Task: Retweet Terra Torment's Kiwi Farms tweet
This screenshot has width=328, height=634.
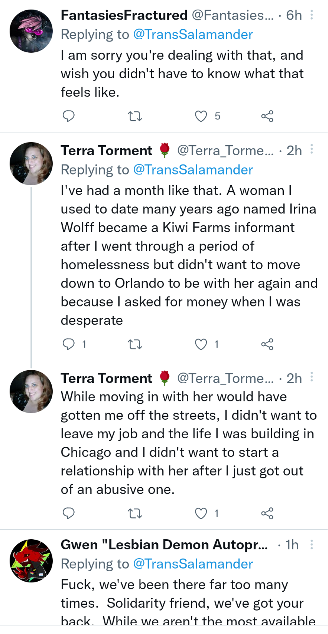Action: (135, 344)
